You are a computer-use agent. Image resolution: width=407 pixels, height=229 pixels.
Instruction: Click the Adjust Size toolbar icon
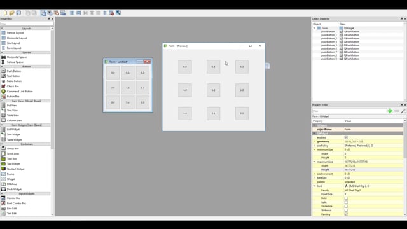click(118, 13)
